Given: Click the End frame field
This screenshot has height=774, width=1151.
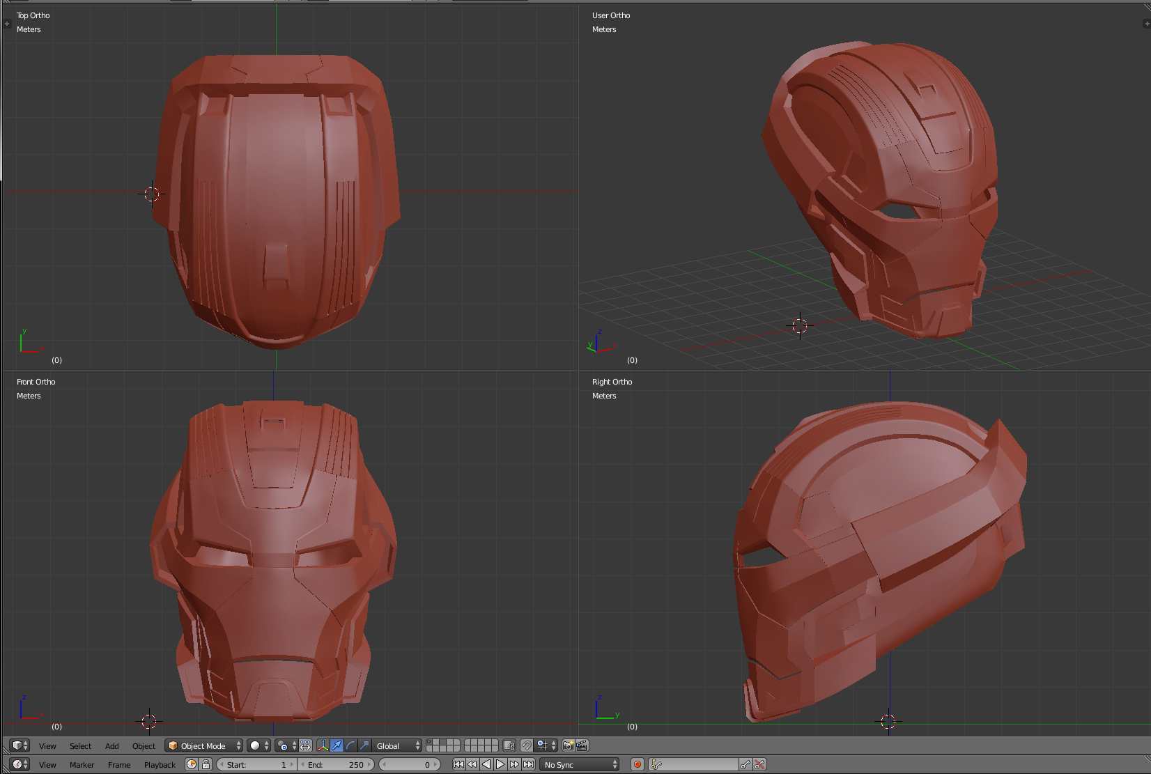Looking at the screenshot, I should coord(337,764).
